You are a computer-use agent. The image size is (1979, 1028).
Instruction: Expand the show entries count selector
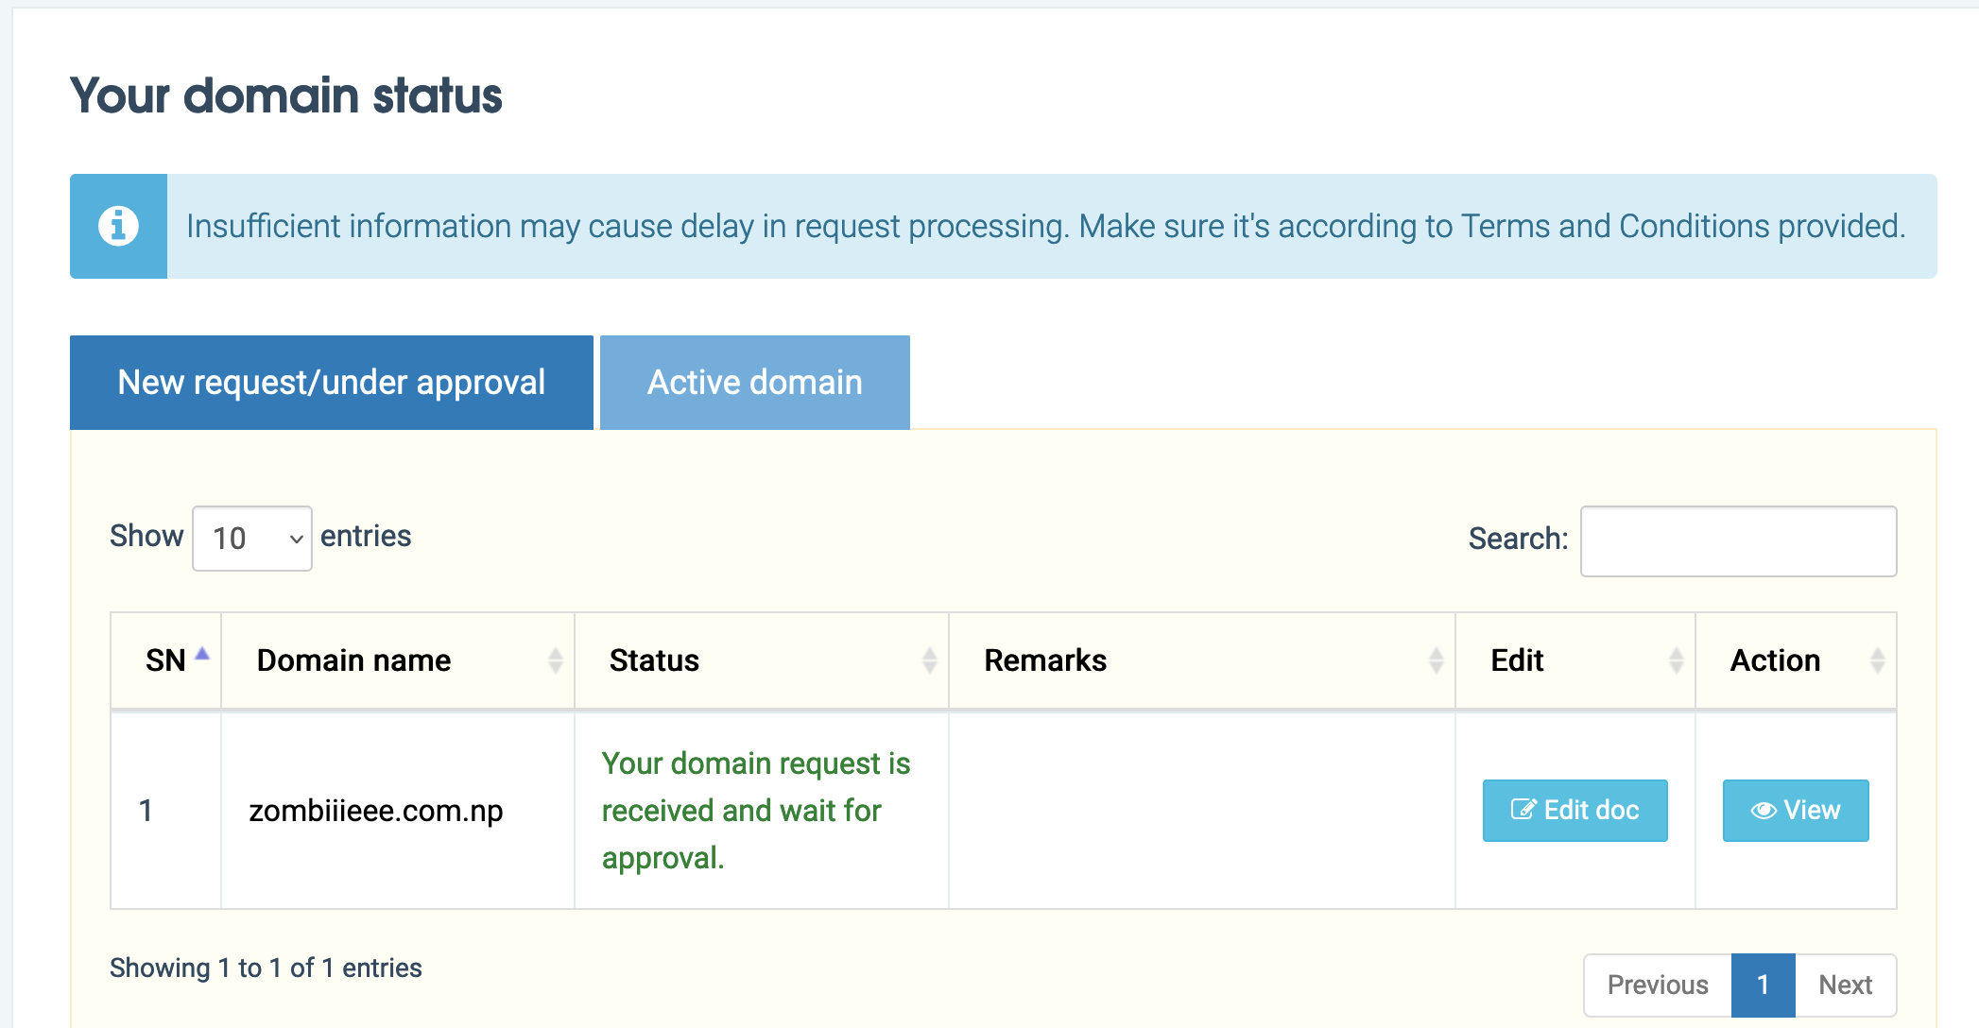[252, 537]
